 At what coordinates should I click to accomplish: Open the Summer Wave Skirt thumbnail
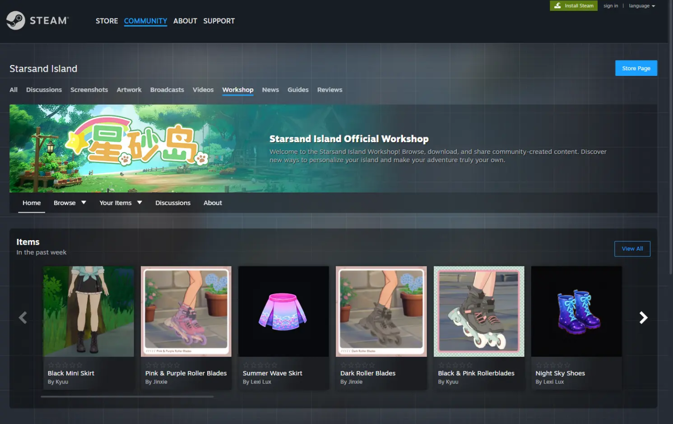(x=283, y=311)
